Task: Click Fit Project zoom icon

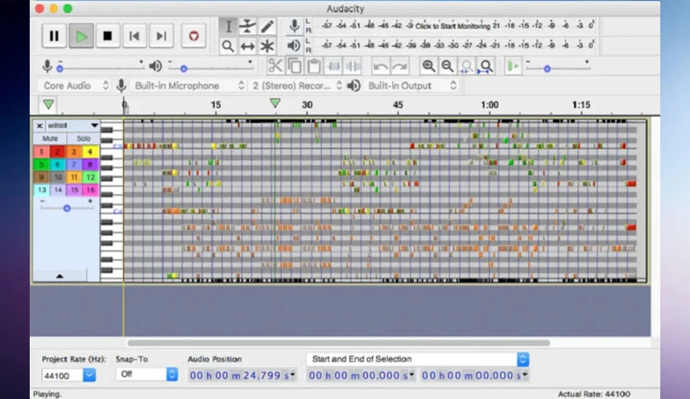Action: [486, 66]
